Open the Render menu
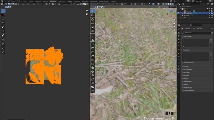Viewport: 214px width, 120px height. click(x=13, y=1)
